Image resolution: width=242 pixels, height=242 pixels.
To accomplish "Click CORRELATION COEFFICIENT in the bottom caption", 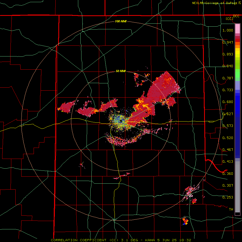I will [79, 240].
